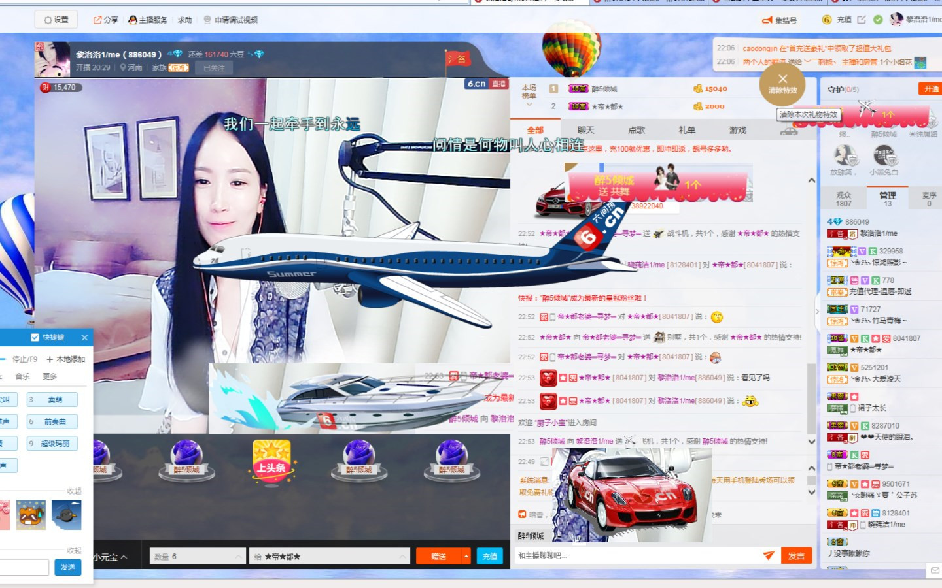Collapse the message section via lower 收起
Image resolution: width=942 pixels, height=588 pixels.
(x=74, y=550)
